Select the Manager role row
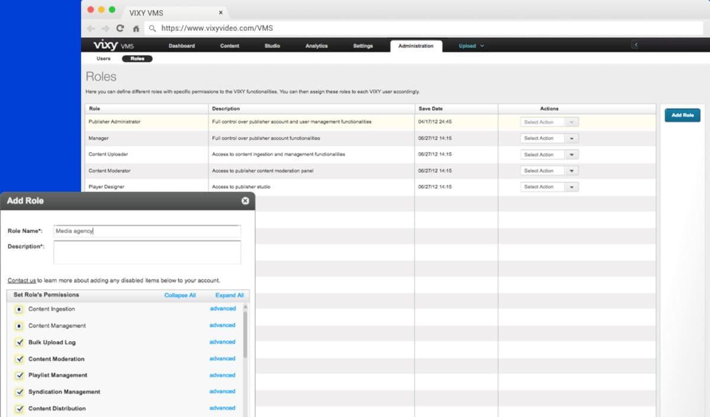 click(370, 138)
